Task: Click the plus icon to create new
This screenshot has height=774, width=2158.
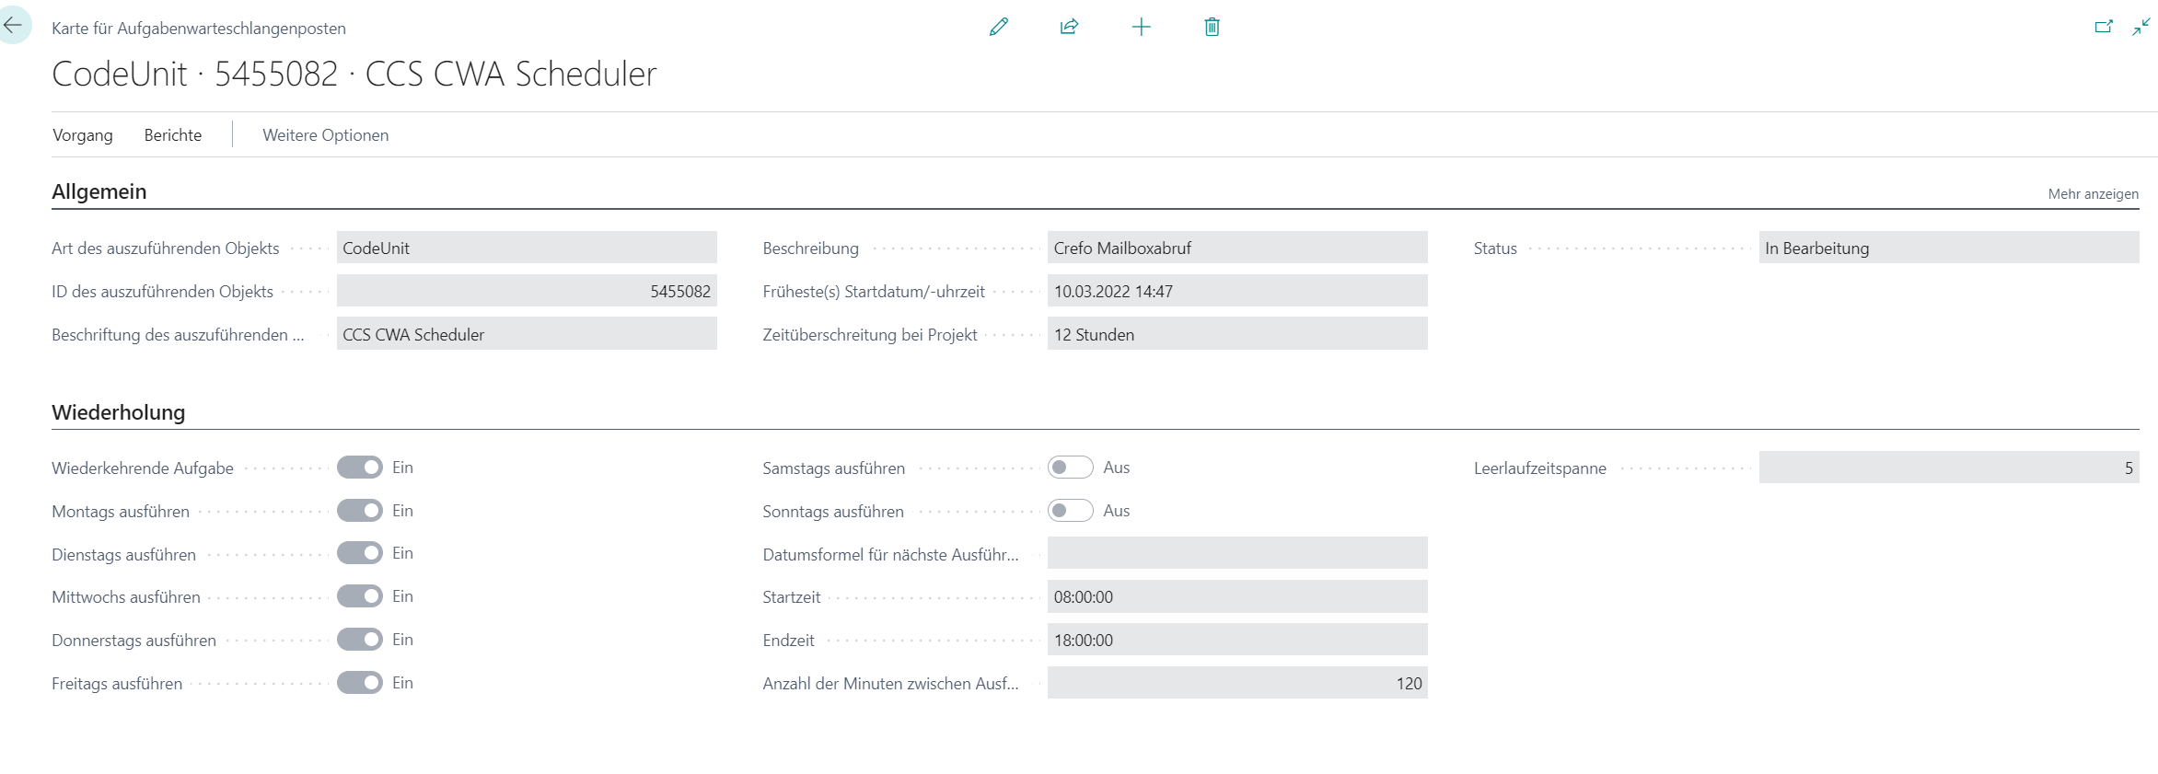Action: [x=1141, y=27]
